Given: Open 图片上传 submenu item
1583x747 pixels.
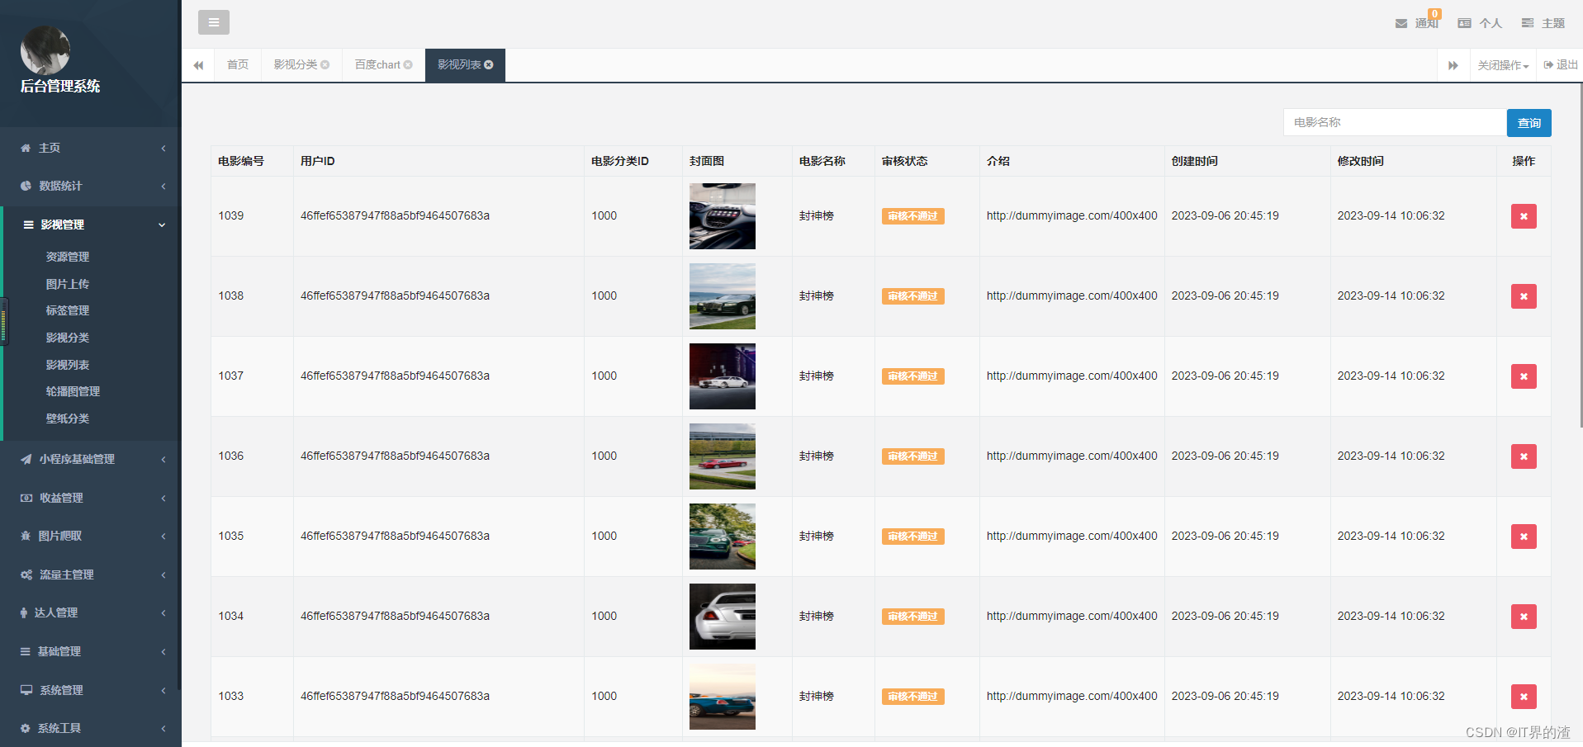Looking at the screenshot, I should pyautogui.click(x=68, y=284).
